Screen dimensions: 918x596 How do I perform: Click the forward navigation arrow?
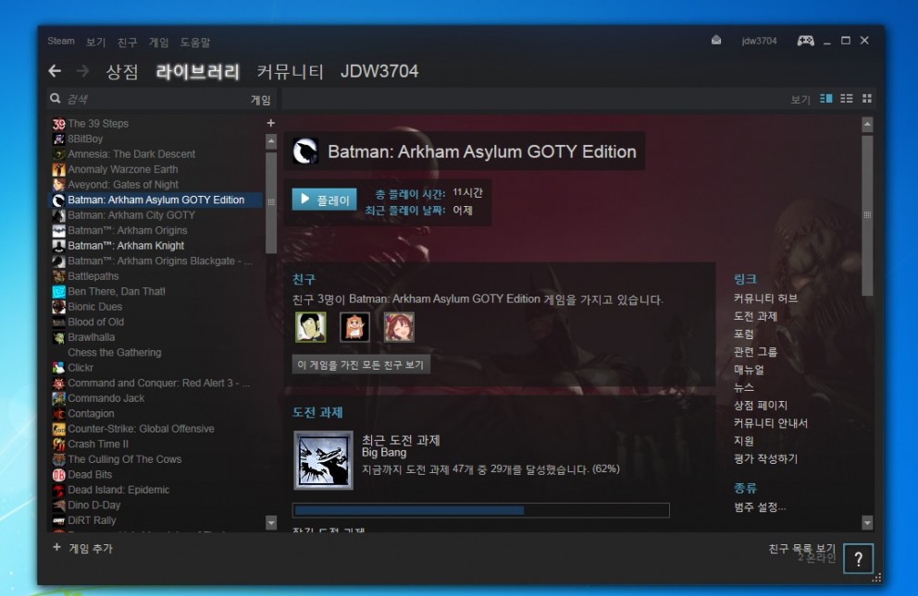[x=82, y=71]
